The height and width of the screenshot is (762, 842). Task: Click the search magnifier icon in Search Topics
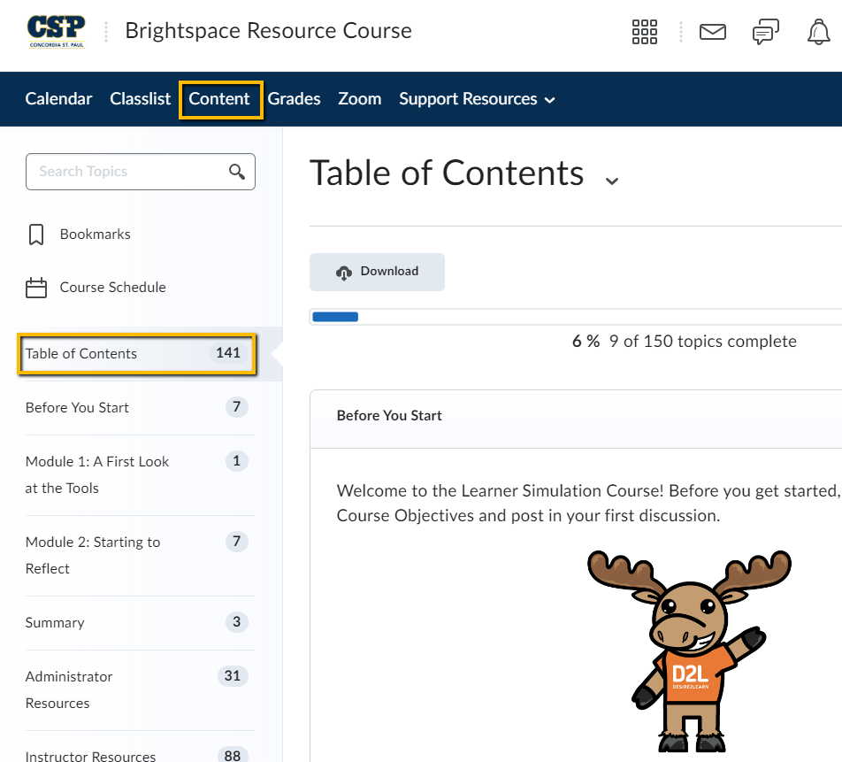237,172
